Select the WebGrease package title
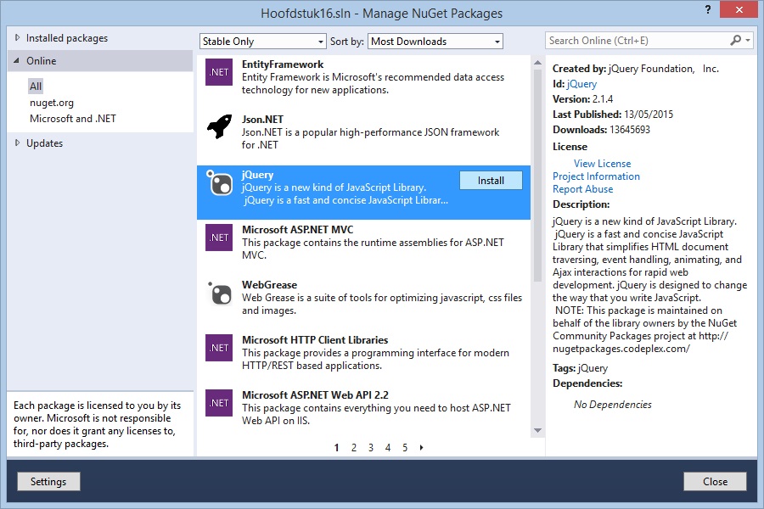Image resolution: width=764 pixels, height=509 pixels. coord(269,284)
